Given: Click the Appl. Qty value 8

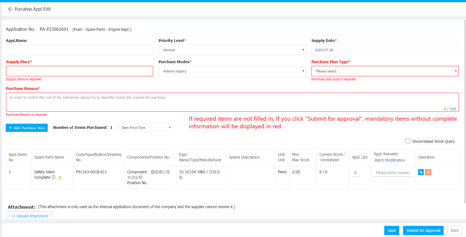Looking at the screenshot, I should (355, 173).
